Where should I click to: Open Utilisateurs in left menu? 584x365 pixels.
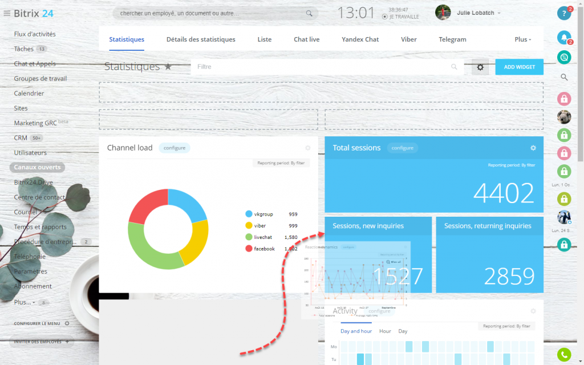click(30, 153)
